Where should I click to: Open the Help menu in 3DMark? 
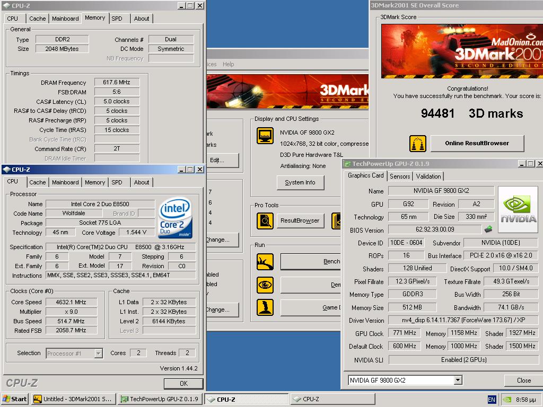228,64
